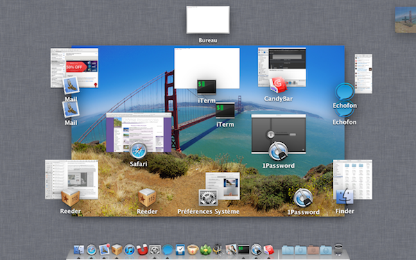Click the standalone 1Password icon beside Finder

(x=303, y=198)
